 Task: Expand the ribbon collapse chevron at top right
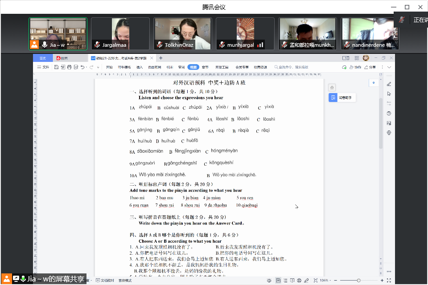[389, 67]
